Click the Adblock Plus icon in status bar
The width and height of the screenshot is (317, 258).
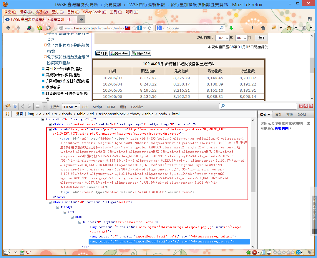(255, 252)
